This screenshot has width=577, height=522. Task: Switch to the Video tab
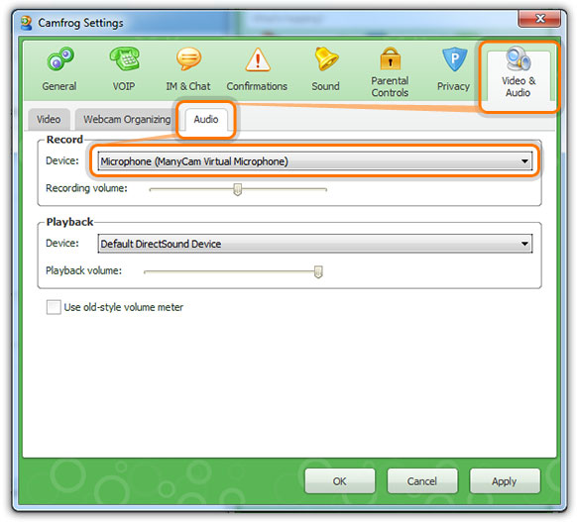(x=49, y=120)
